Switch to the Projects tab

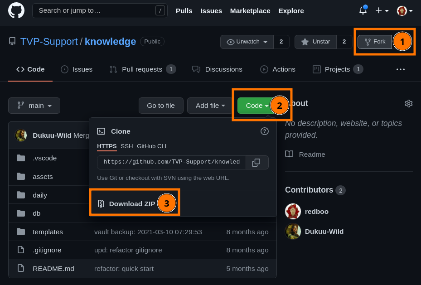click(338, 69)
